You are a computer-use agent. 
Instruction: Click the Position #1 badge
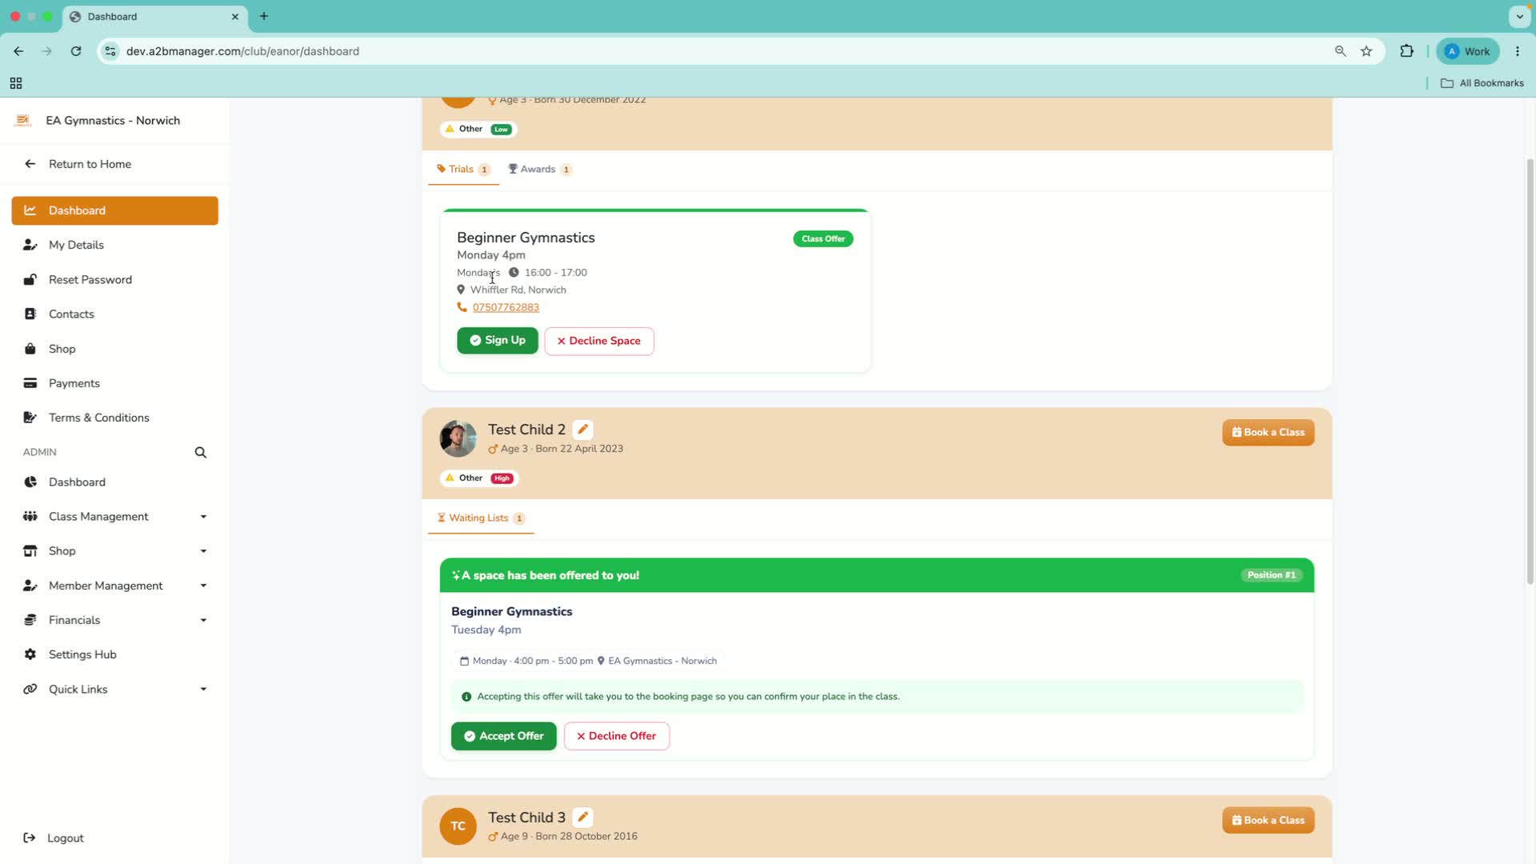[1271, 575]
